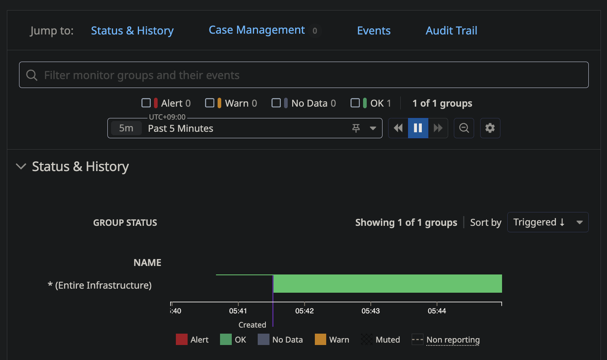The image size is (607, 360).
Task: Switch to the Events tab
Action: [374, 30]
